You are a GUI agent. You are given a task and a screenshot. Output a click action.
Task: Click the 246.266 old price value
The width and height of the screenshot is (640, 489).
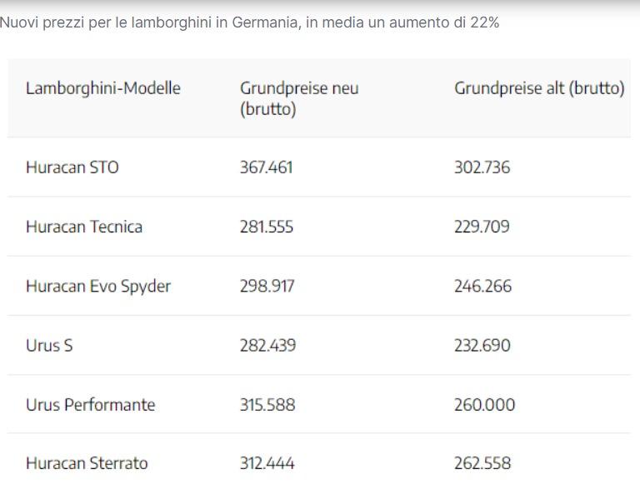(482, 286)
